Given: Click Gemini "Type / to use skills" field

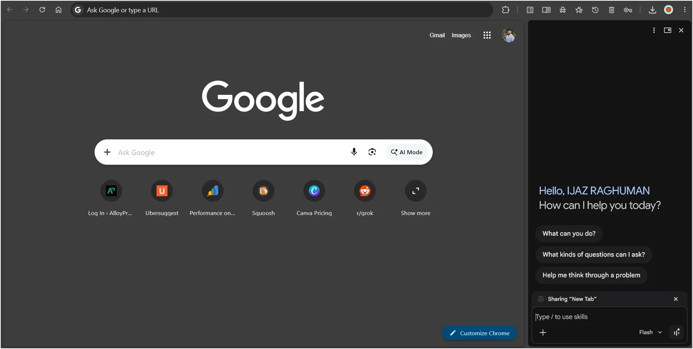Looking at the screenshot, I should point(609,317).
